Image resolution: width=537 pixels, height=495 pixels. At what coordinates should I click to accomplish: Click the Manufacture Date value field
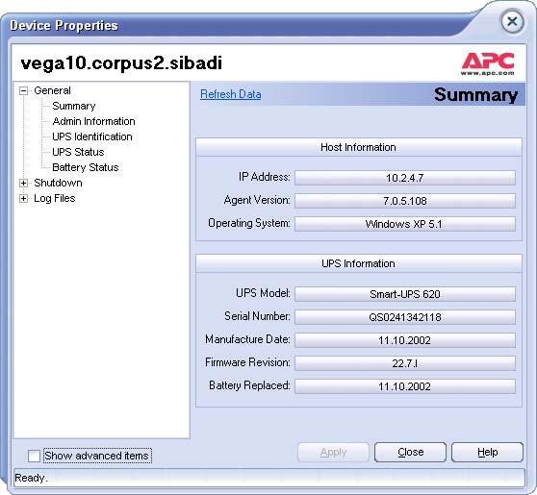(x=405, y=340)
